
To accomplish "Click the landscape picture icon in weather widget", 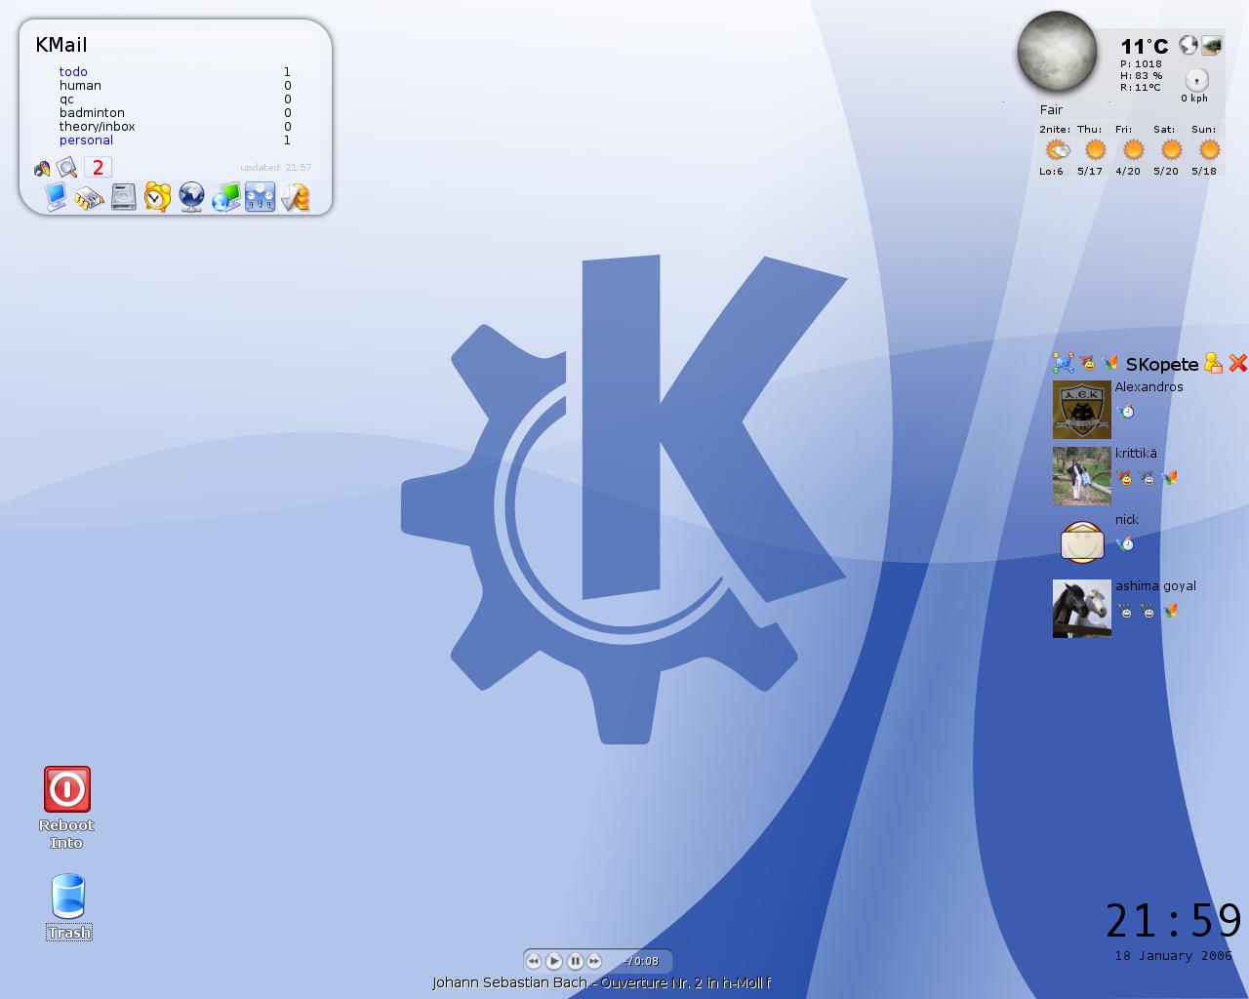I will click(1212, 45).
